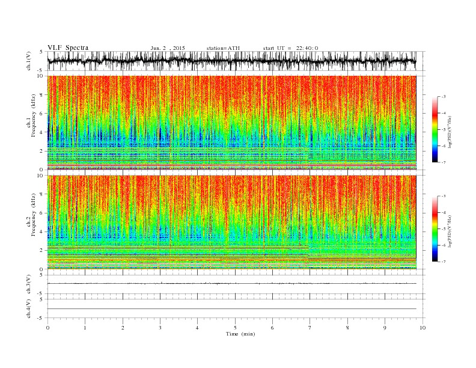Screen dimensions: 476x368
Task: Click inside the ch.2 spectrogram panel
Action: pyautogui.click(x=231, y=222)
